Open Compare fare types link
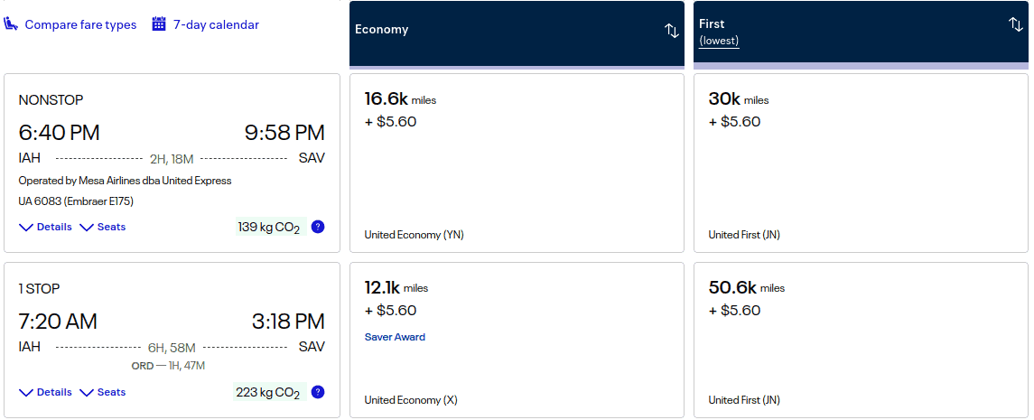This screenshot has height=420, width=1034. [80, 25]
